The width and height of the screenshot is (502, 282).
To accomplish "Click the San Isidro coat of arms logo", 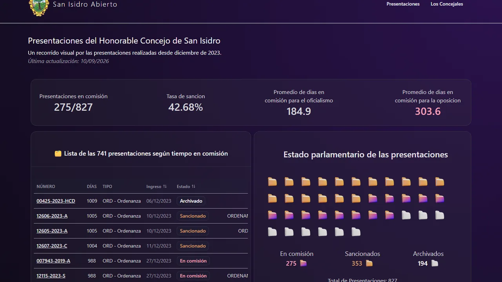I will [x=39, y=7].
